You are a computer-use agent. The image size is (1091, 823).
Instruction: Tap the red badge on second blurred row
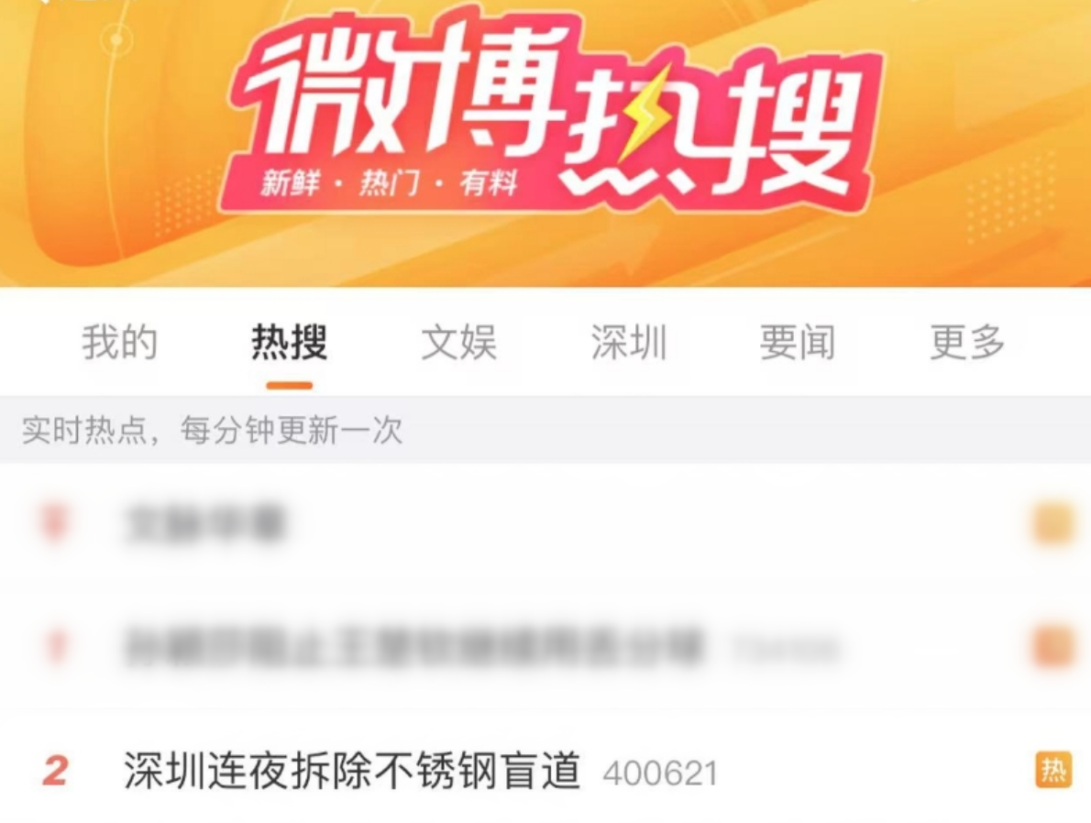[x=1052, y=647]
